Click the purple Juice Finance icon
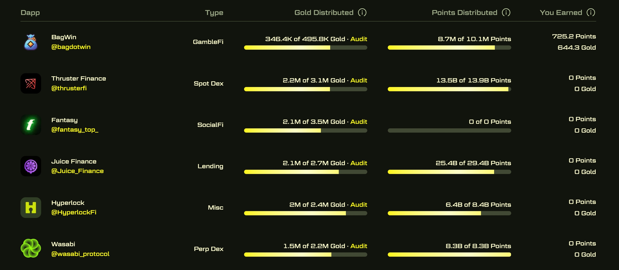619x270 pixels. [31, 166]
